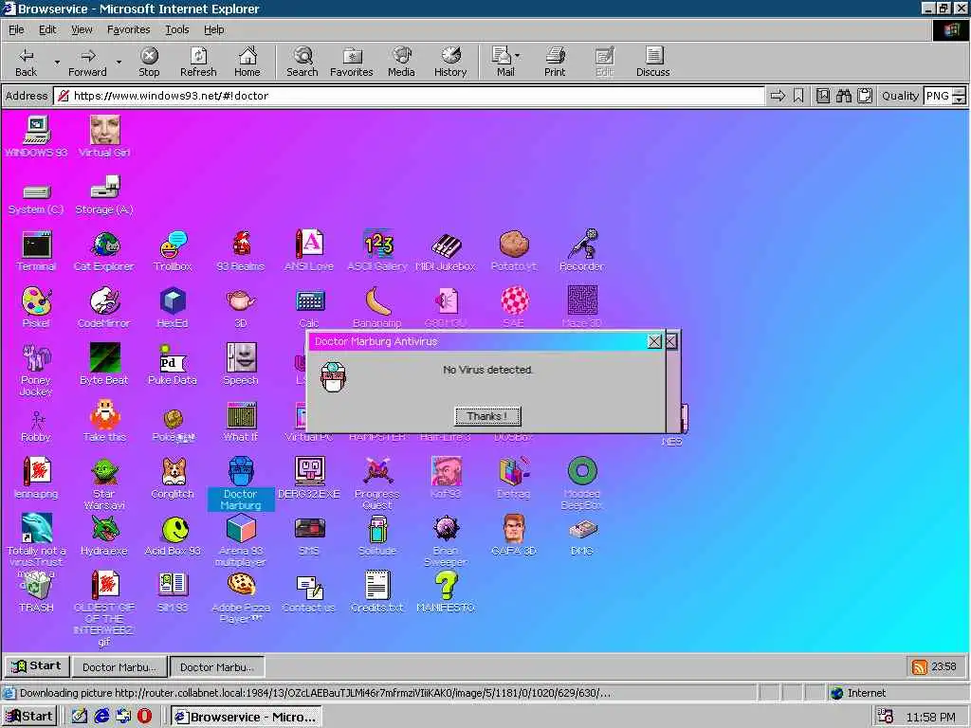Switch to first Doctor Marbu... taskbar button
971x728 pixels.
click(x=119, y=666)
